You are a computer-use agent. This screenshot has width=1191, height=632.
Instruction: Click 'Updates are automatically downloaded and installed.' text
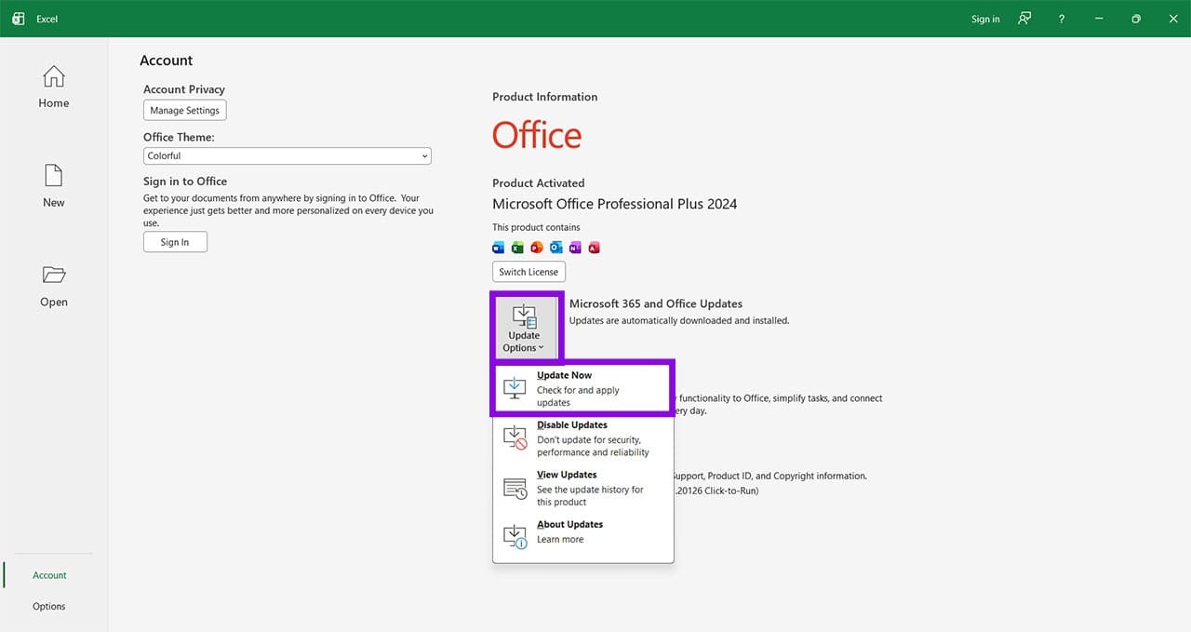[679, 320]
